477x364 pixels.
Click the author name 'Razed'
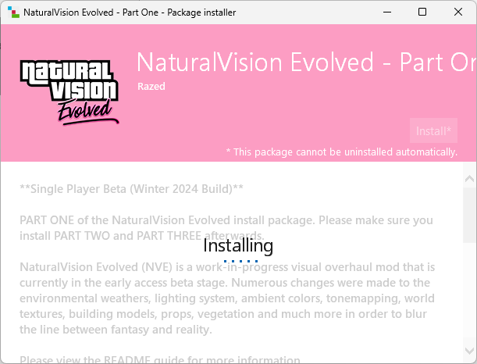pos(151,87)
